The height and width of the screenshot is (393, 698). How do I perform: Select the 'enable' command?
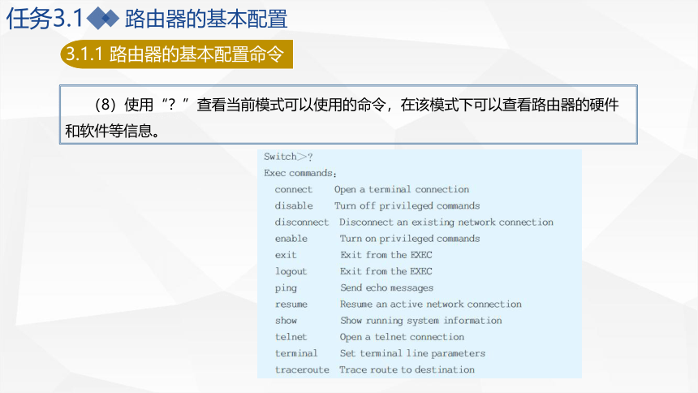(x=291, y=239)
